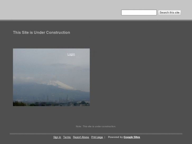Open the 'Sign in' footer link
The width and height of the screenshot is (192, 144).
(57, 137)
